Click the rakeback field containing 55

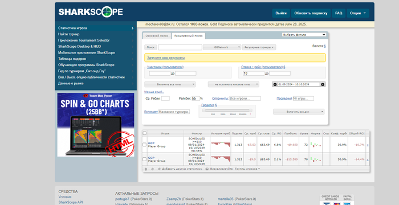coord(196,99)
